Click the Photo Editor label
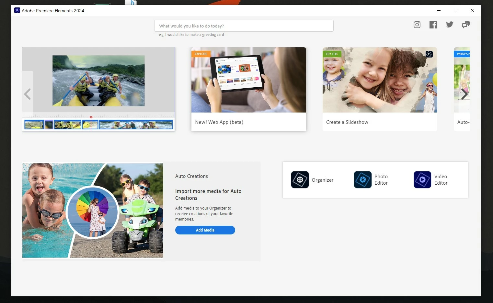Viewport: 493px width, 303px height. click(381, 180)
